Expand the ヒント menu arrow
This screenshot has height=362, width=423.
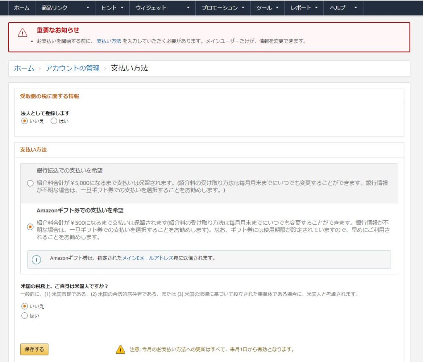click(122, 7)
